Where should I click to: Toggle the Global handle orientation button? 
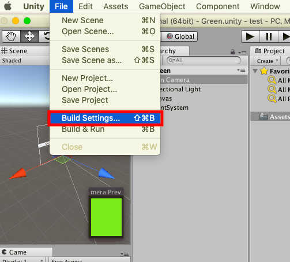(180, 36)
